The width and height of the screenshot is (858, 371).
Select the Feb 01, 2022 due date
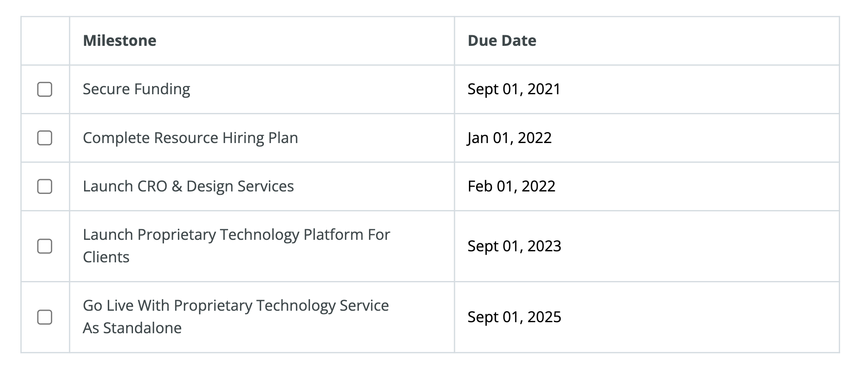tap(511, 186)
